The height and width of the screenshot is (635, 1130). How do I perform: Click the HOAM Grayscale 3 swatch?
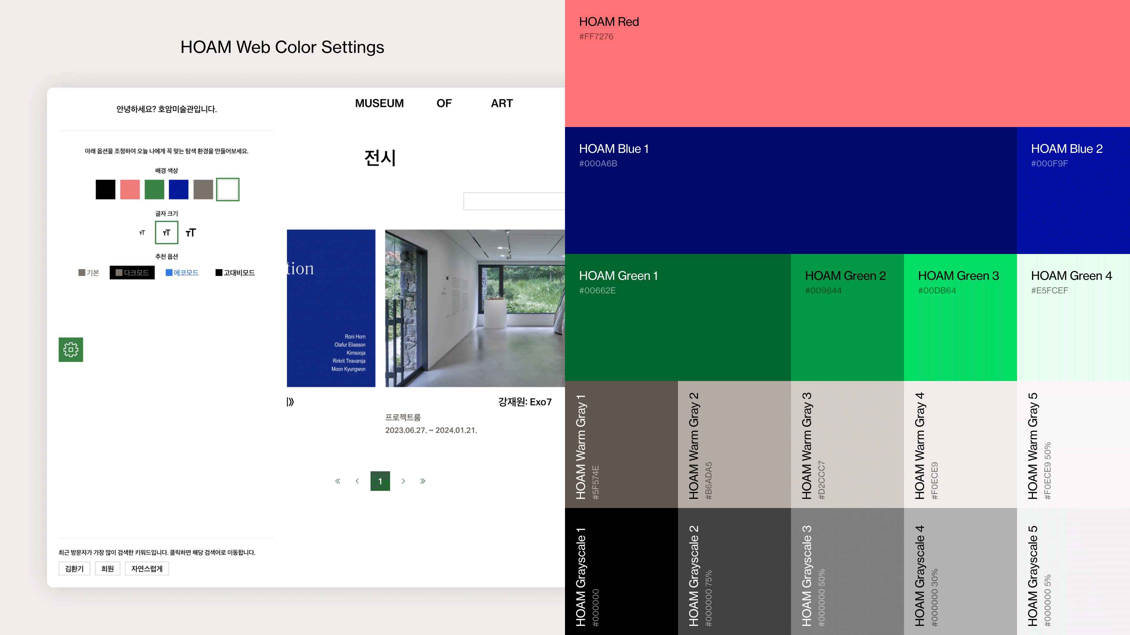(847, 571)
